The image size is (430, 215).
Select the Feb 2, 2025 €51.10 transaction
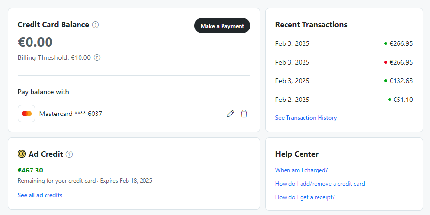click(x=344, y=100)
